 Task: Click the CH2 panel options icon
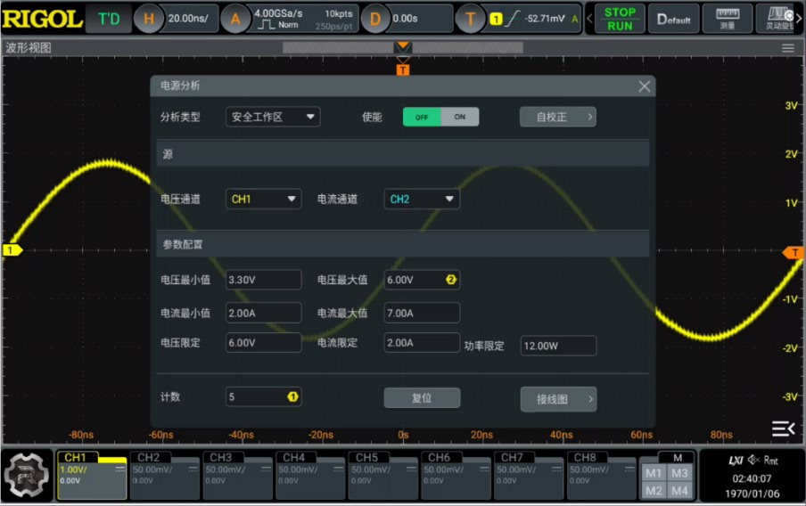click(x=193, y=469)
